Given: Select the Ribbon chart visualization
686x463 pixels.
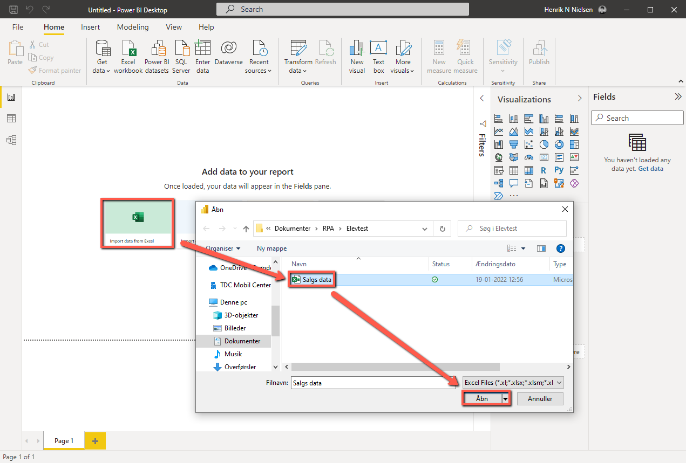Looking at the screenshot, I should tap(574, 131).
